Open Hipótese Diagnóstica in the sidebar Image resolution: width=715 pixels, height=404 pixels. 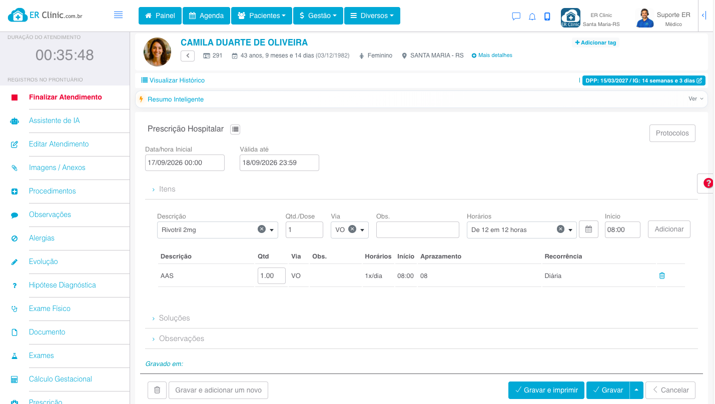63,285
